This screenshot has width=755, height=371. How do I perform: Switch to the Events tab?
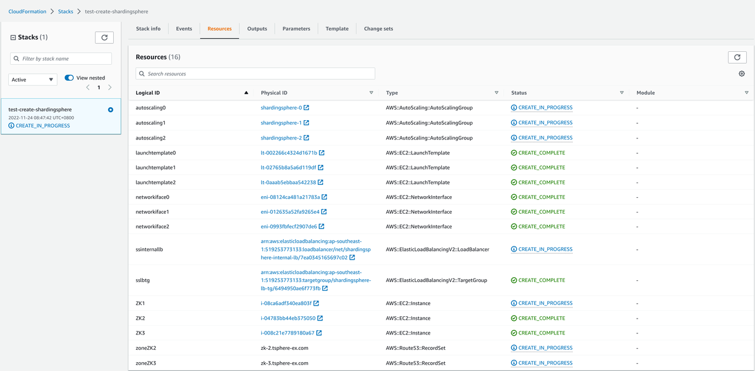tap(184, 29)
